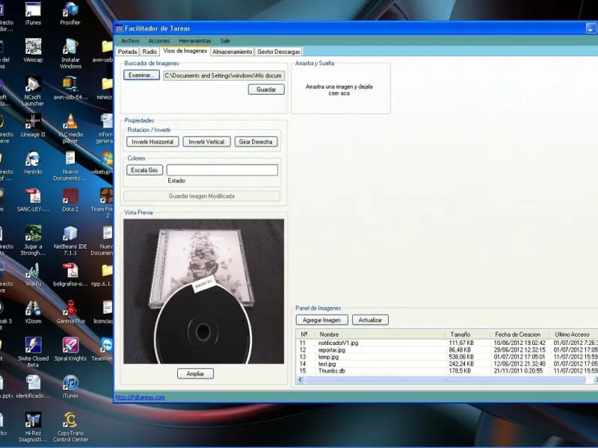Screen dimensions: 598x448
Task: Switch to the Almacenamiento tab
Action: click(x=232, y=52)
